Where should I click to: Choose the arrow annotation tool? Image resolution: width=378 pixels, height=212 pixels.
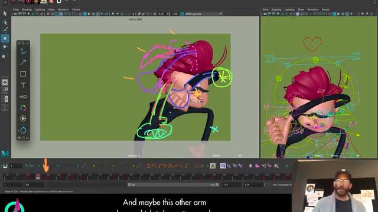point(23,62)
